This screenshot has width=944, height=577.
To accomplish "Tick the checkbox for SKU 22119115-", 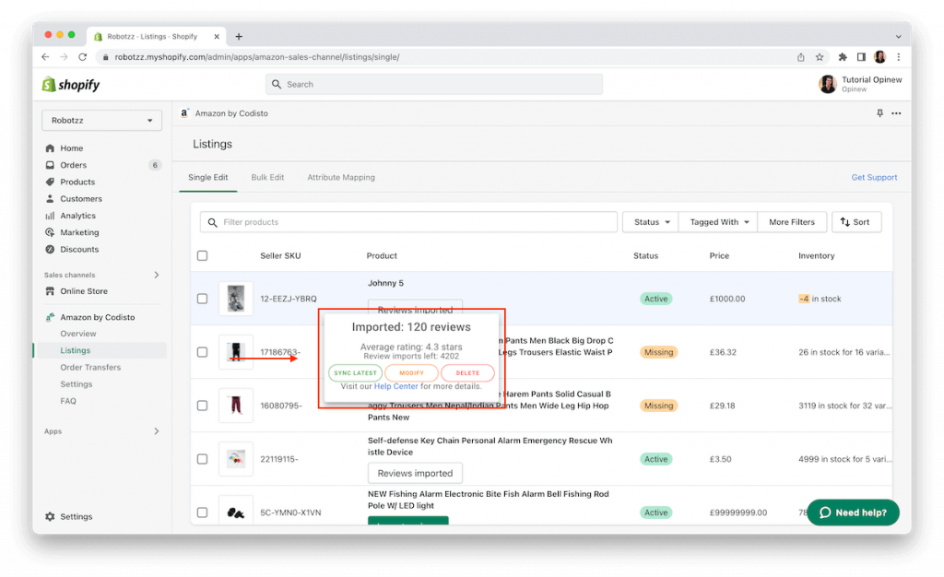I will click(x=202, y=459).
